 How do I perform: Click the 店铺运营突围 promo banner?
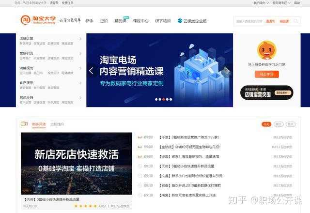click(x=267, y=92)
